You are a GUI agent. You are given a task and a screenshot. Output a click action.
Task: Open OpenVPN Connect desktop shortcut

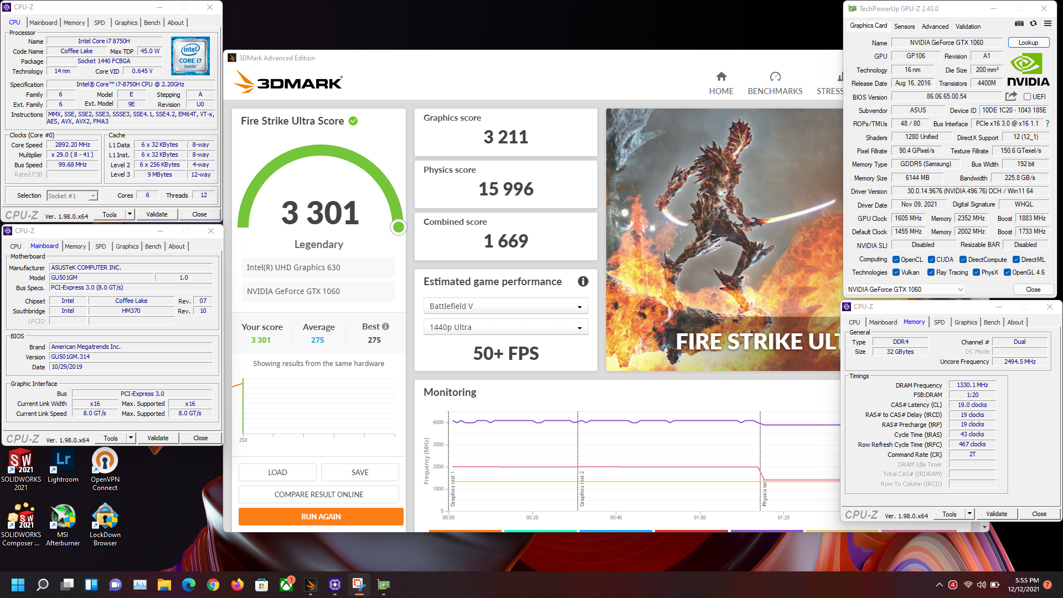(x=105, y=470)
